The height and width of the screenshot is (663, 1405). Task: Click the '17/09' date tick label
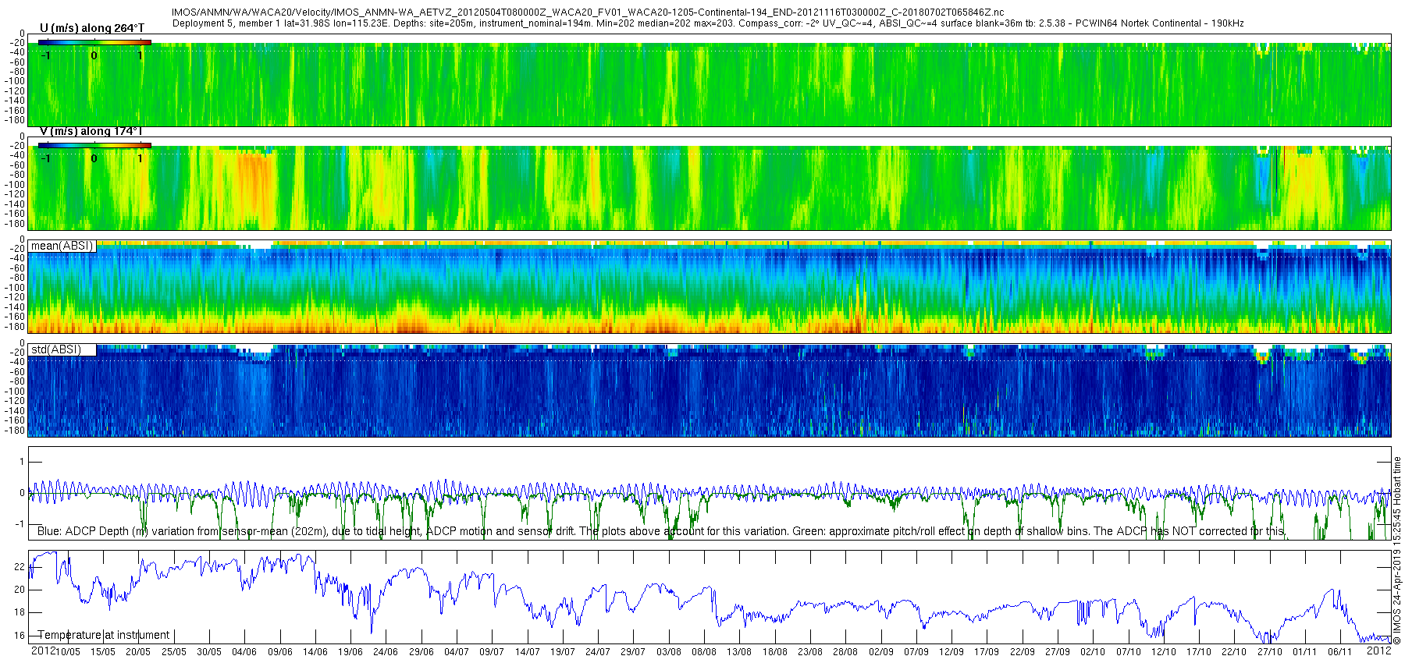(987, 651)
